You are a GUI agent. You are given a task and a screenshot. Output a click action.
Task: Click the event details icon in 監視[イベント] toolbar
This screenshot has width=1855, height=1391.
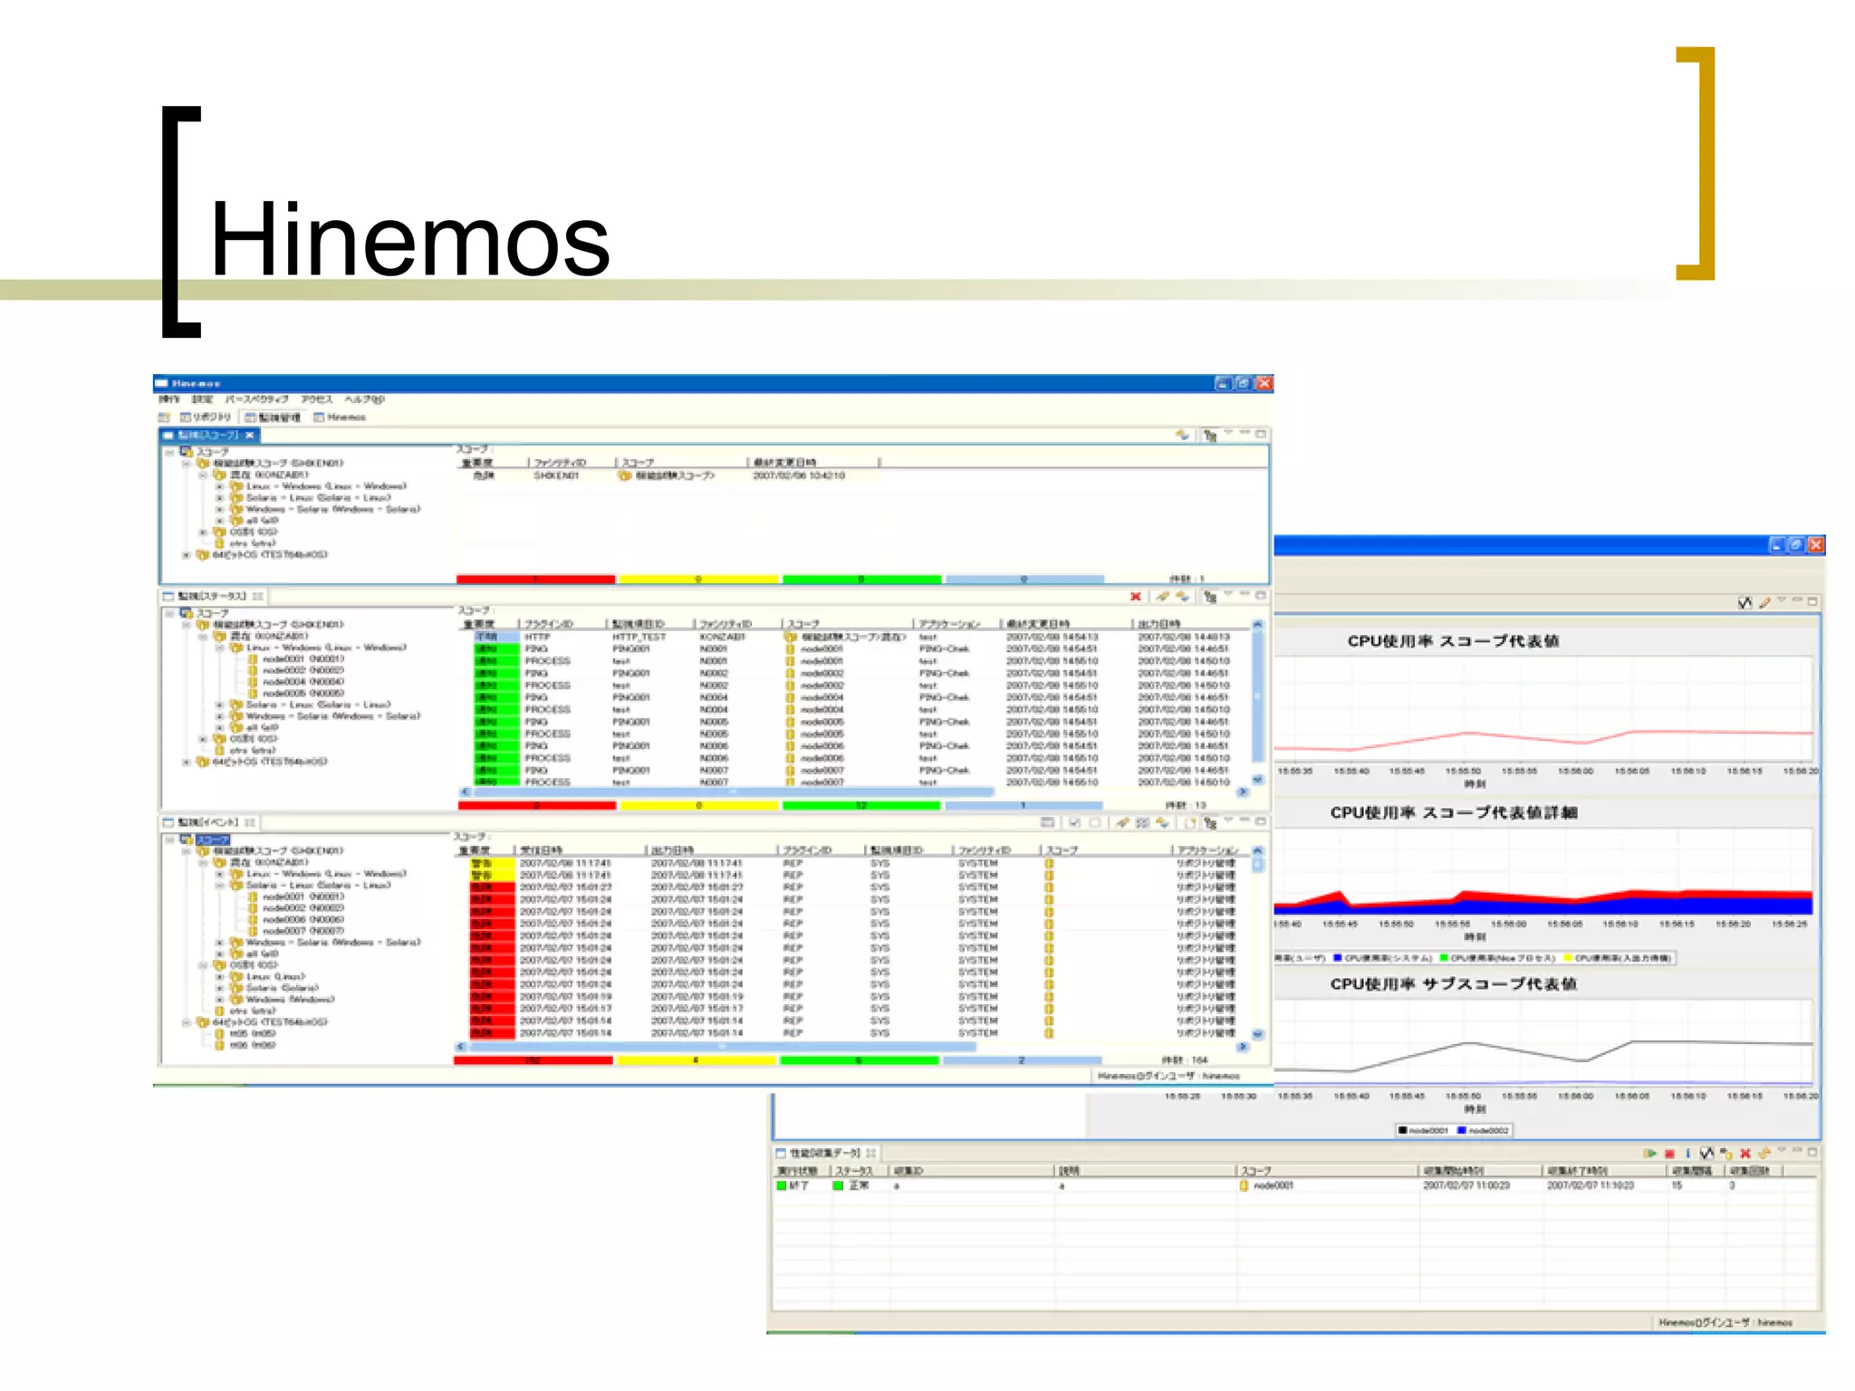tap(1048, 822)
